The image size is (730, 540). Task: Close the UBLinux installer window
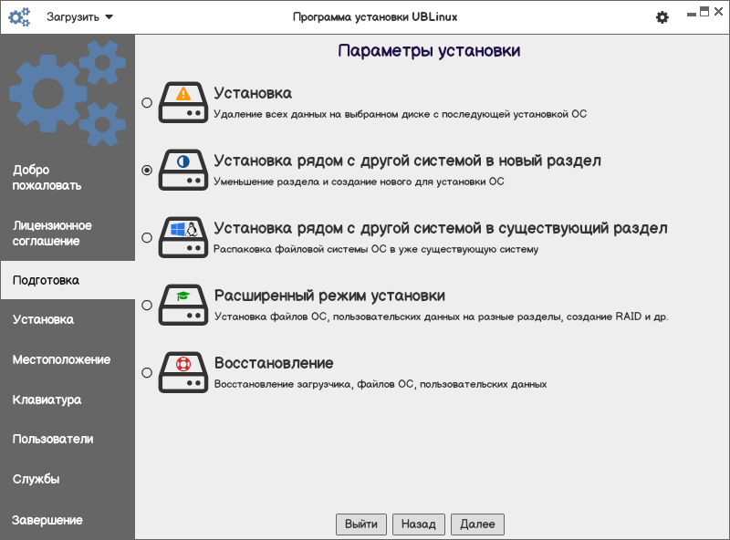tap(718, 12)
